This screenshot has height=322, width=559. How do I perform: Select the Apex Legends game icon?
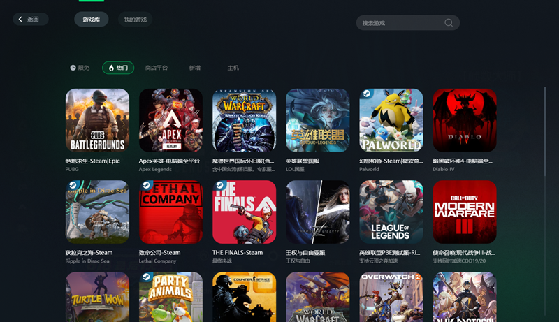(x=170, y=120)
